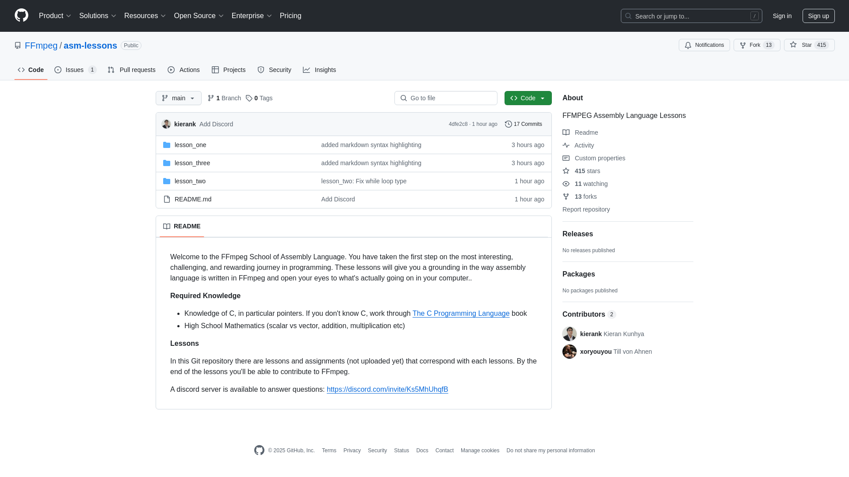Switch to the Pull requests tab
Image resolution: width=849 pixels, height=477 pixels.
coord(131,70)
